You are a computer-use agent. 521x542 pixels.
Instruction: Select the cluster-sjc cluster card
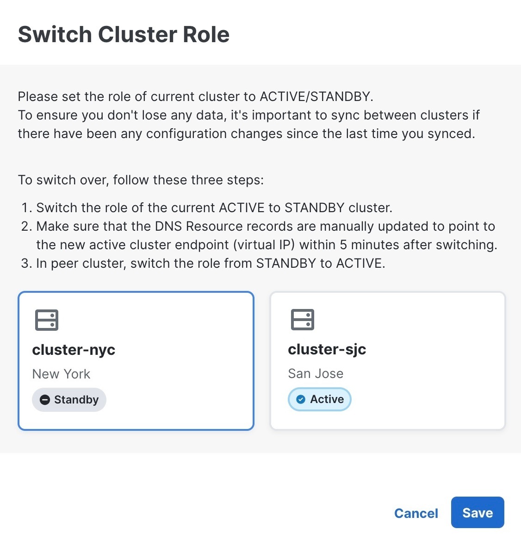[x=387, y=361]
